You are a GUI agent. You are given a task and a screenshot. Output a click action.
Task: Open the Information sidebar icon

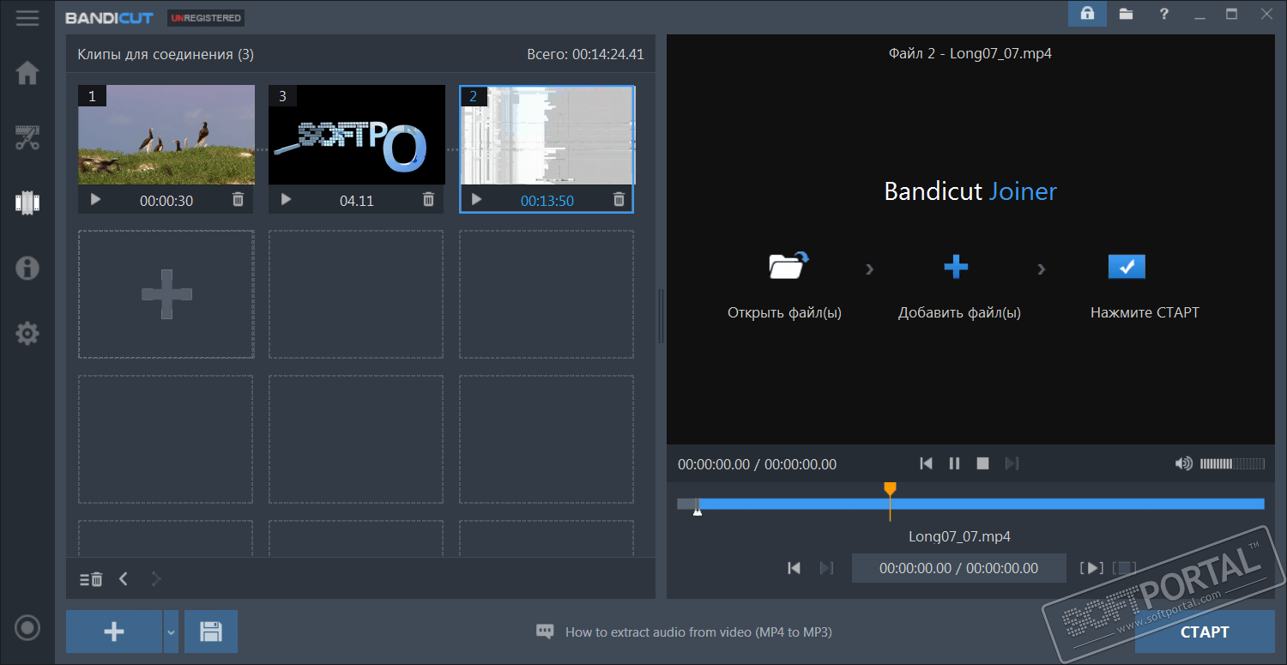27,268
